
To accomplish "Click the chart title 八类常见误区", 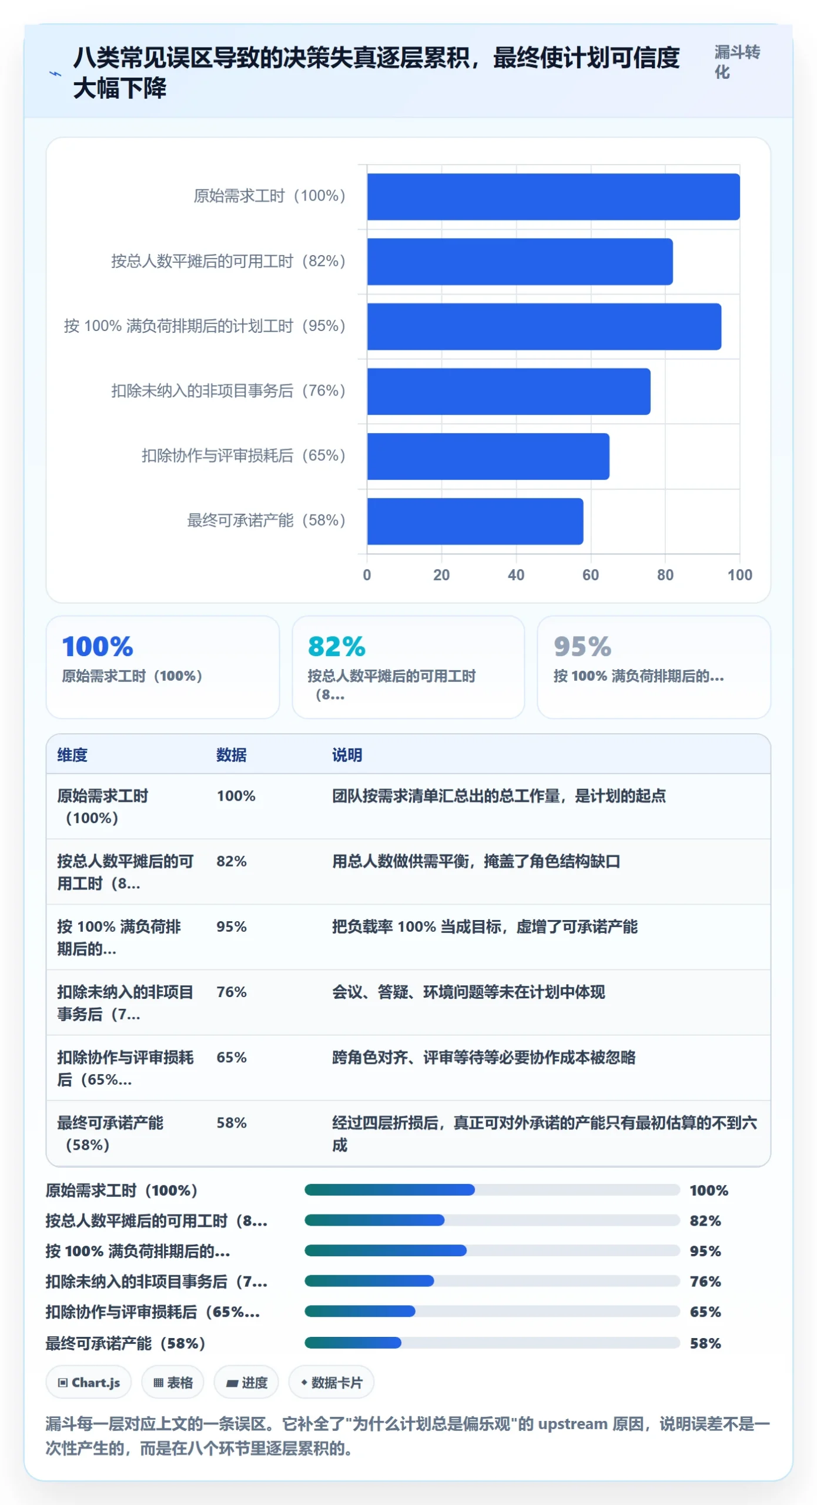I will 376,73.
